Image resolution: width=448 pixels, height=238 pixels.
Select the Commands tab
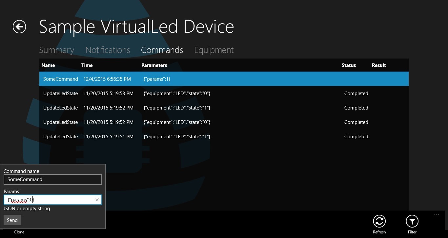click(x=162, y=50)
